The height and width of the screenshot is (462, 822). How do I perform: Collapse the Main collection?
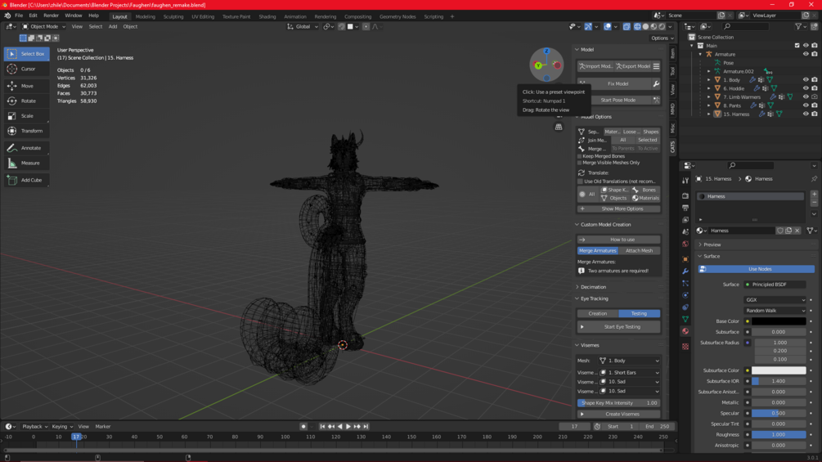click(692, 46)
